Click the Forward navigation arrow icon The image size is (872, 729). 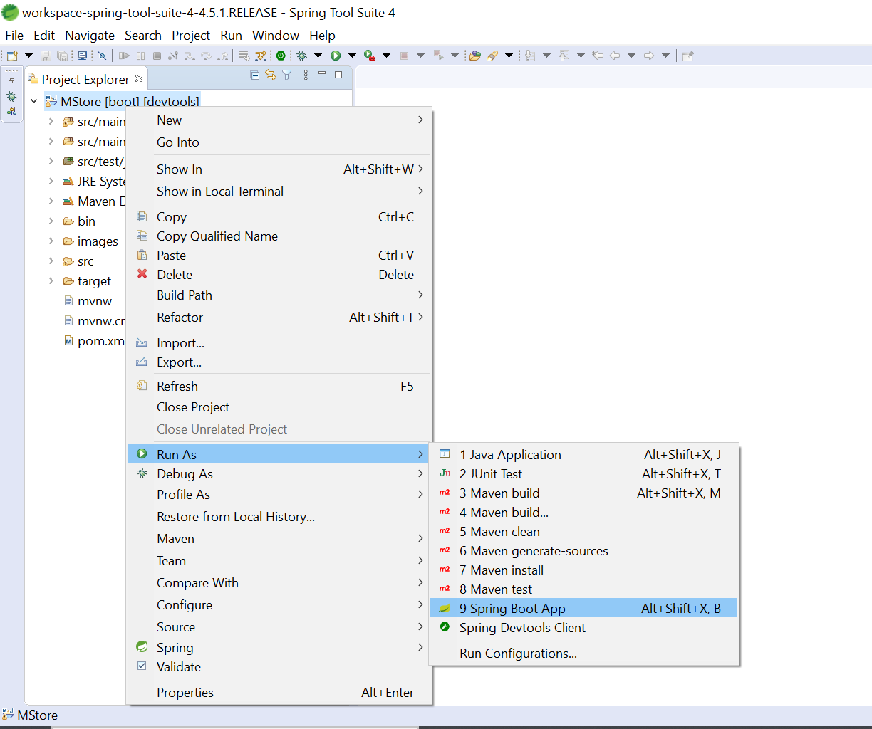click(649, 56)
